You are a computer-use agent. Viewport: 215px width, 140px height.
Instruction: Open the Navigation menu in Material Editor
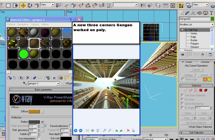pos(23,24)
